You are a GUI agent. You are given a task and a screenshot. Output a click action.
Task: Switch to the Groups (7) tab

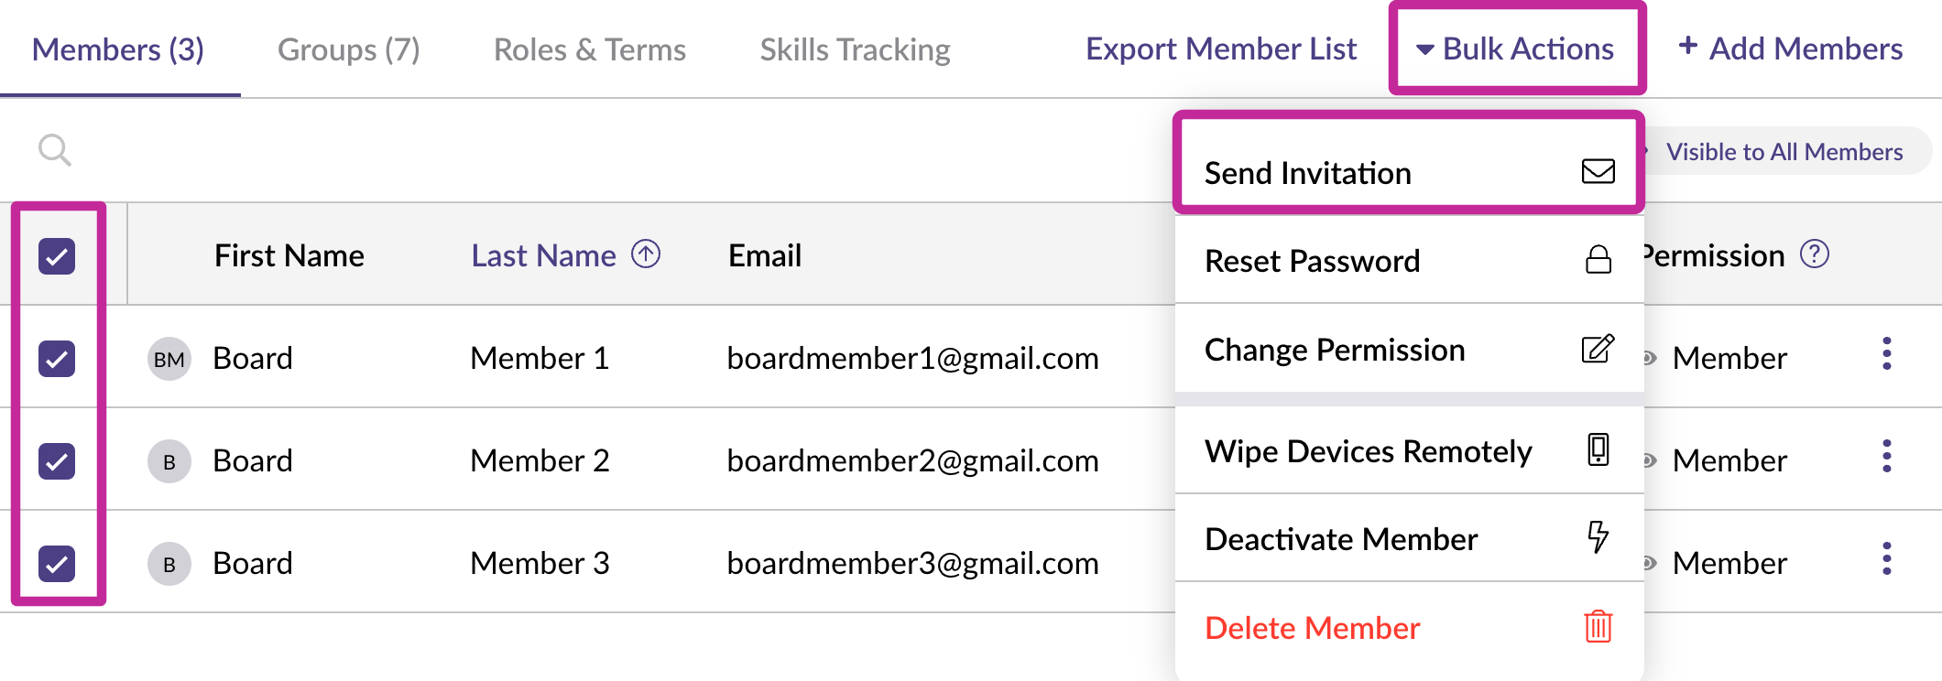349,49
